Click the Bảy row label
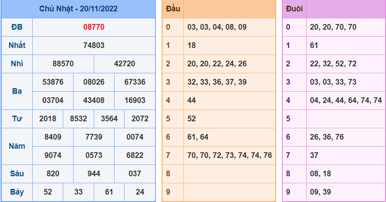The image size is (386, 202). pos(17,192)
